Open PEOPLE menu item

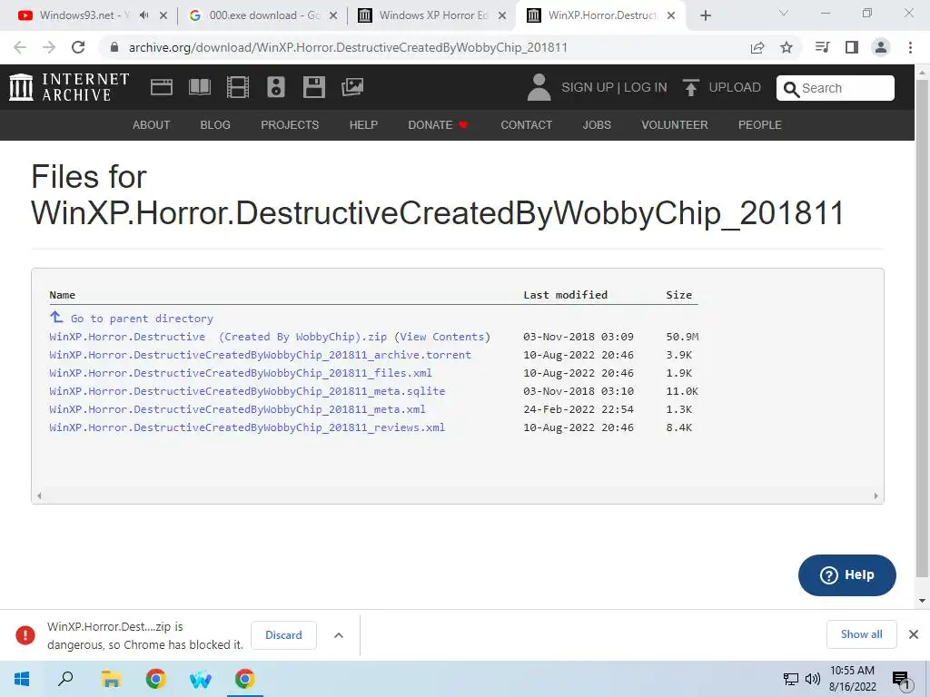760,125
